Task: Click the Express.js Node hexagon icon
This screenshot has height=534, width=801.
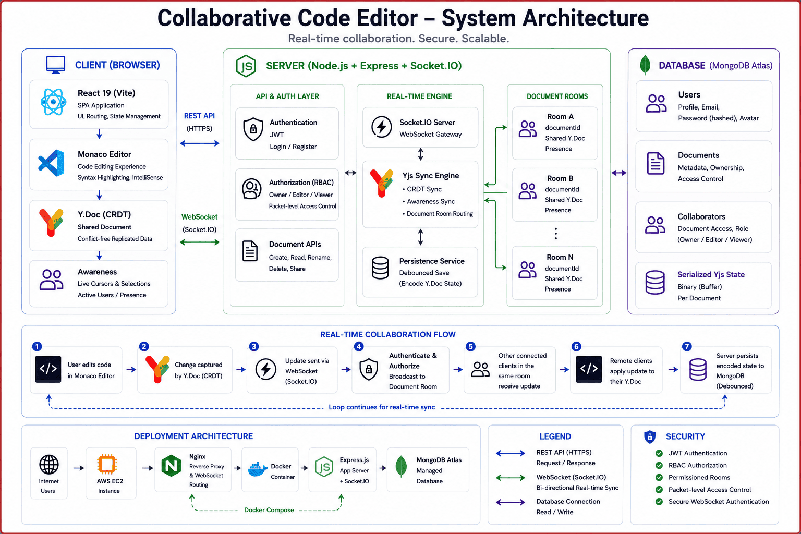Action: click(x=324, y=467)
